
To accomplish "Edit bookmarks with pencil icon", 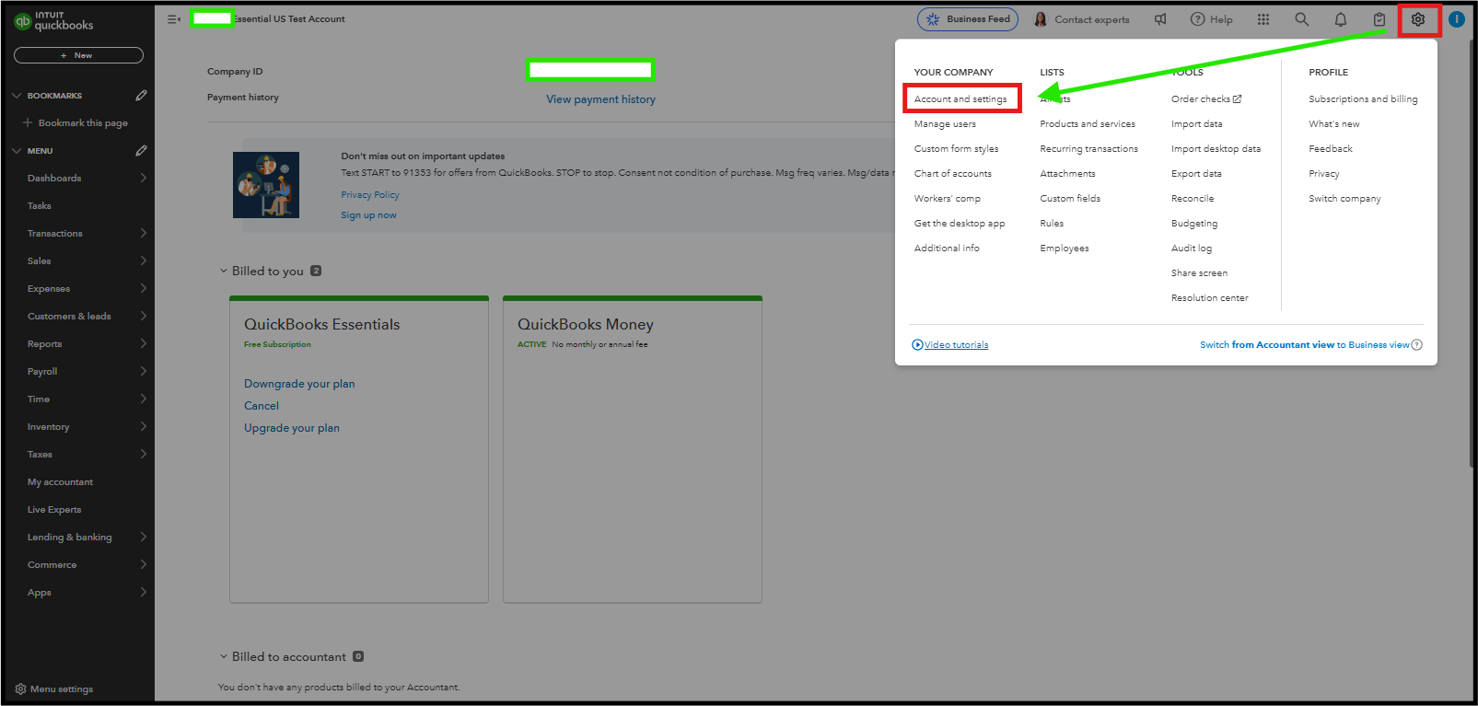I will [x=141, y=96].
